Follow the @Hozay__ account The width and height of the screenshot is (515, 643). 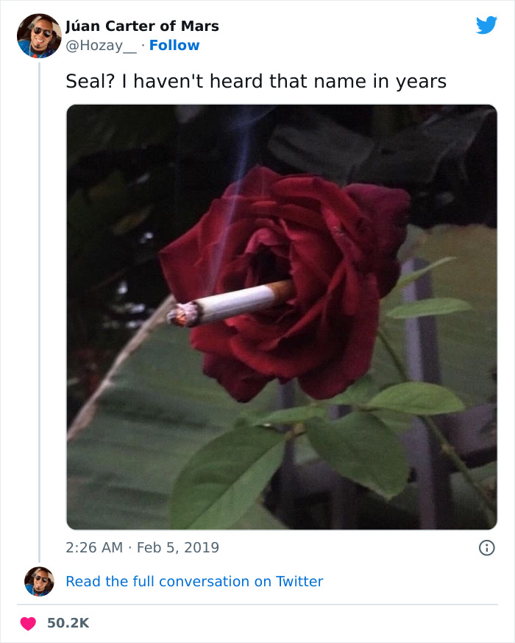(174, 45)
